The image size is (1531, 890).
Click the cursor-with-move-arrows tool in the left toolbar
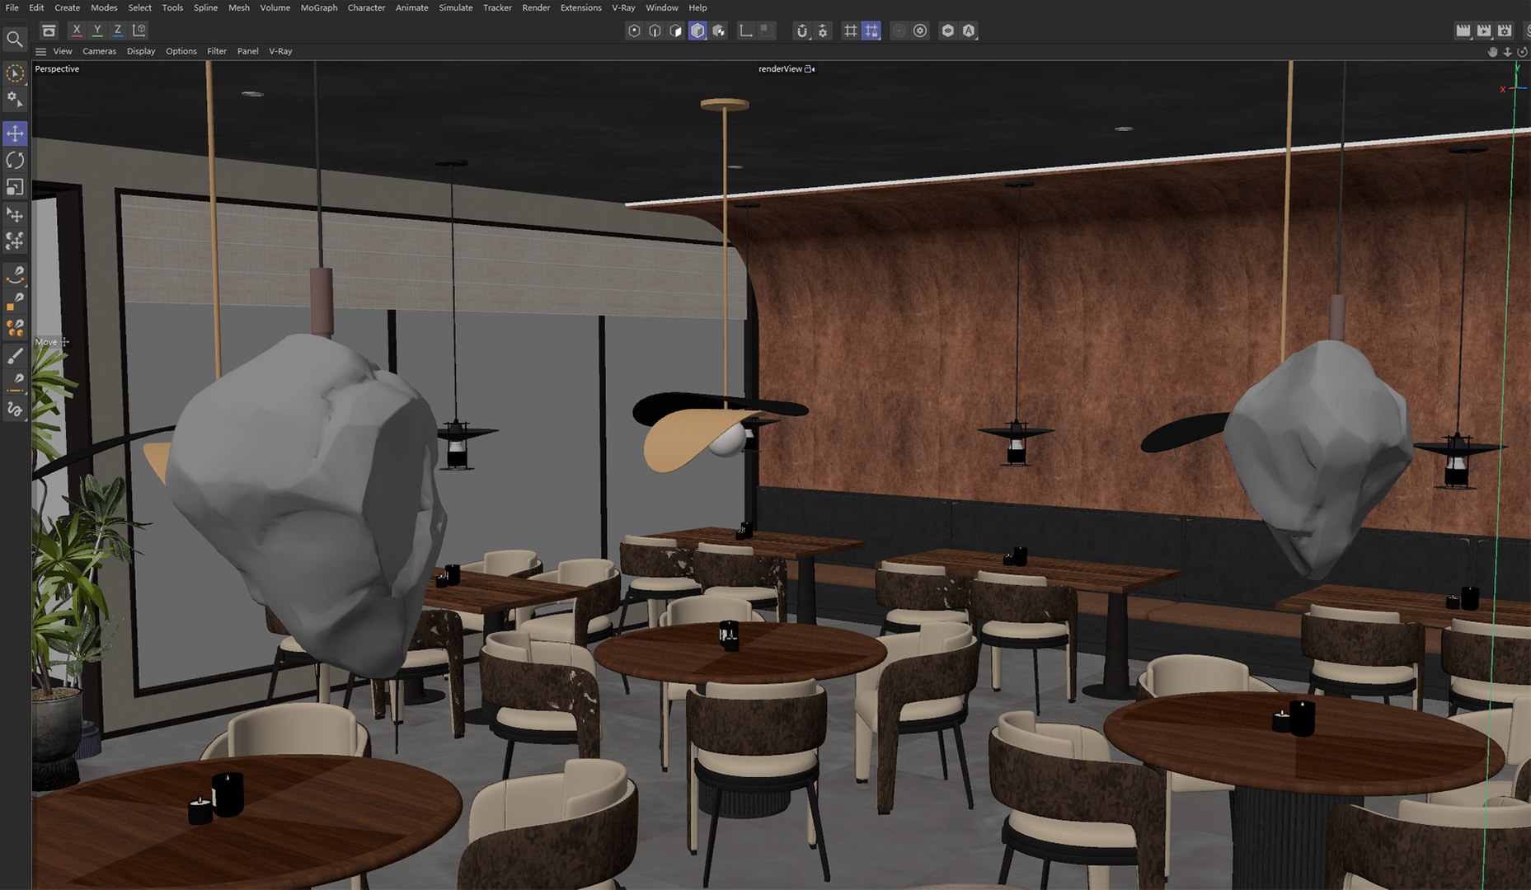pyautogui.click(x=15, y=215)
